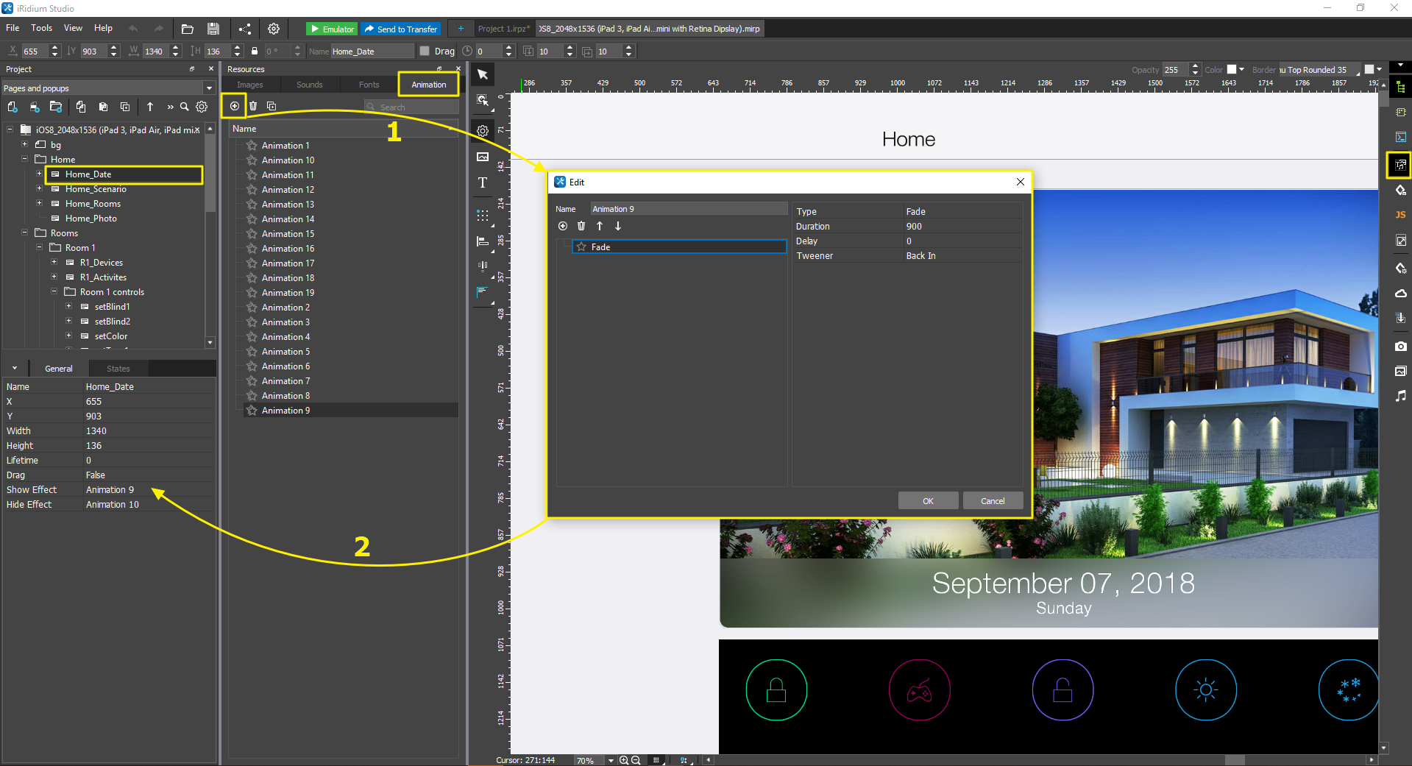Click the save project floppy disk icon
The width and height of the screenshot is (1412, 766).
pos(213,29)
